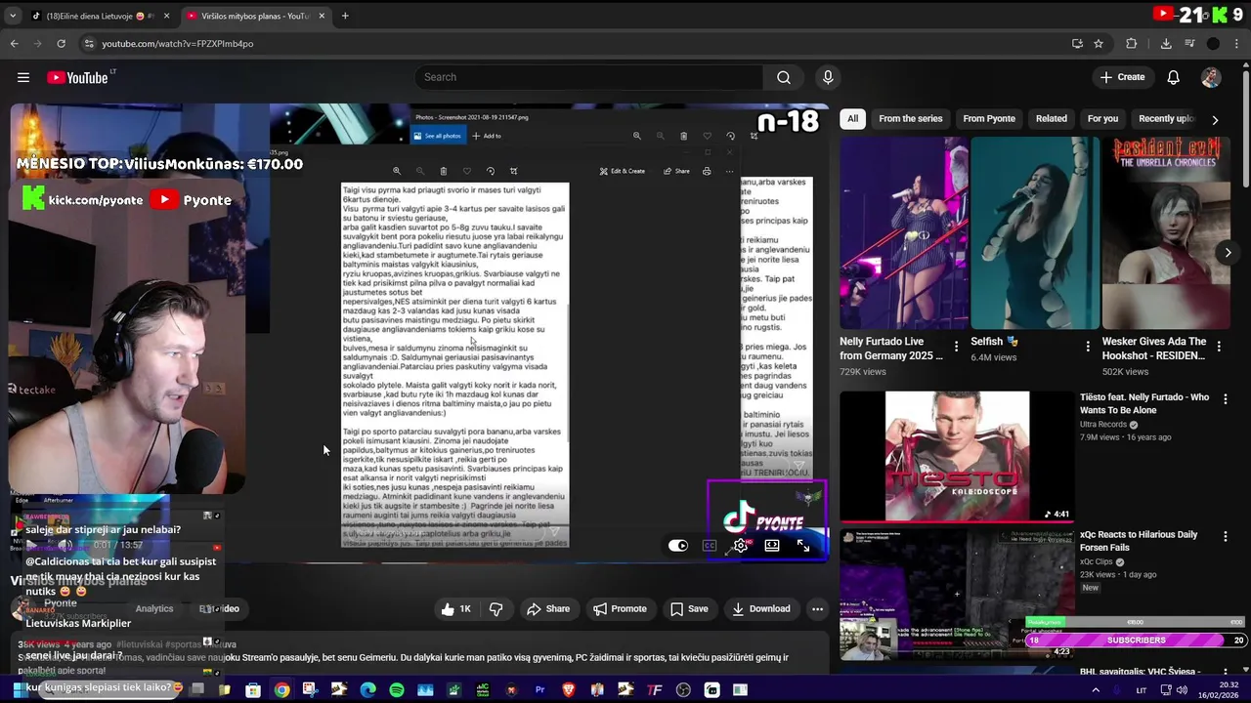Open the tab search dropdown in Chrome
1251x703 pixels.
tap(13, 16)
